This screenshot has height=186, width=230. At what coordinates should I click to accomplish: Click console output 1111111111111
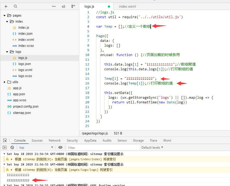point(18,175)
